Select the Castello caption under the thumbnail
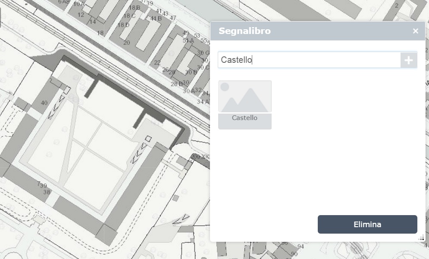 tap(244, 118)
